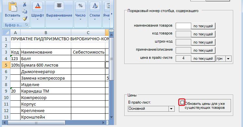Click the Cut scissors icon

[24, 4]
